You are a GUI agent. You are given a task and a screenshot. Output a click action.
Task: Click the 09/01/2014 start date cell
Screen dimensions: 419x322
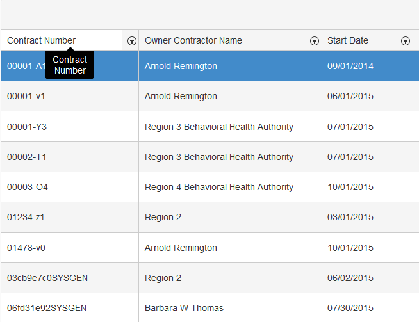click(350, 66)
